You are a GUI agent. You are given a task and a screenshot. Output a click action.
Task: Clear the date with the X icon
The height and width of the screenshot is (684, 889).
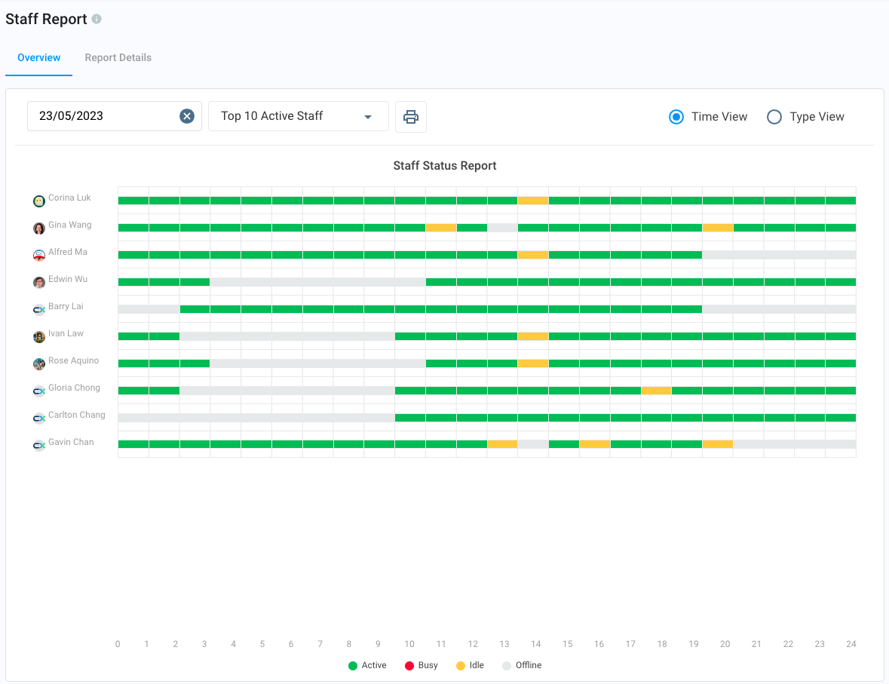coord(187,116)
